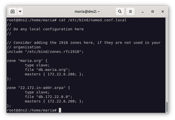The height and width of the screenshot is (120, 175).
Task: Click the zone "maria.org" line
Action: (x=27, y=61)
